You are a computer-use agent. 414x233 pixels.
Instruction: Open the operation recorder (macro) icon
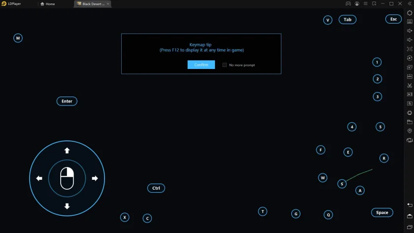pyautogui.click(x=410, y=58)
